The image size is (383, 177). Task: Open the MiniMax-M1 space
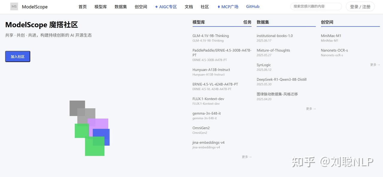(x=331, y=36)
